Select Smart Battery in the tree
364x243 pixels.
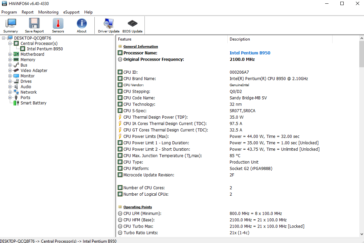point(33,103)
